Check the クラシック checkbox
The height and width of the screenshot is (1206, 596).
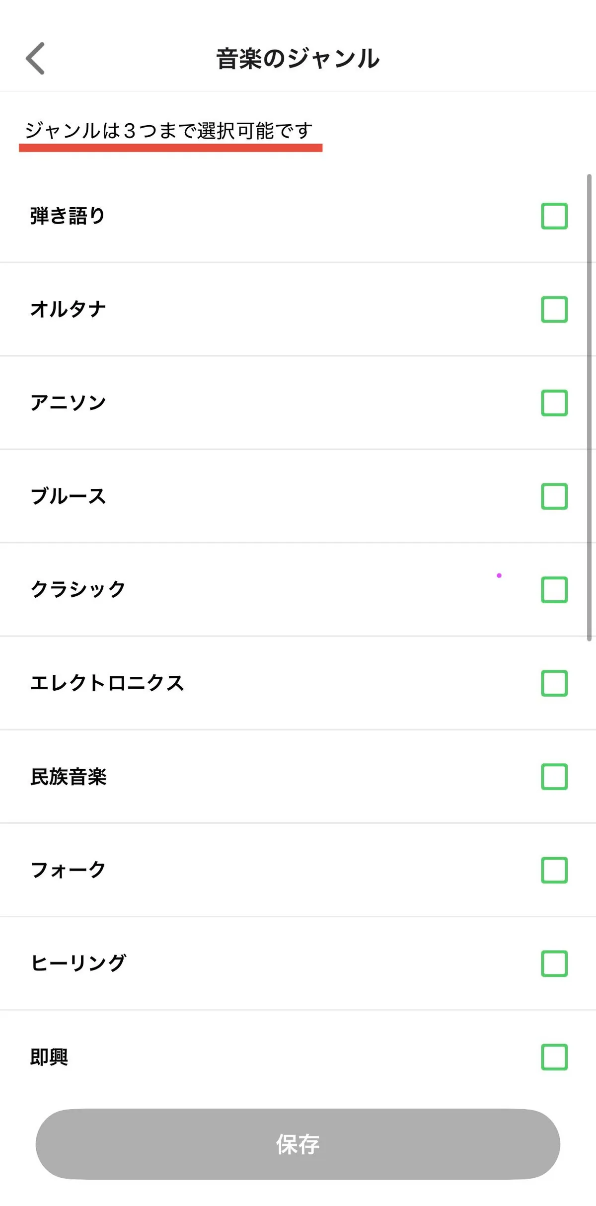click(554, 589)
